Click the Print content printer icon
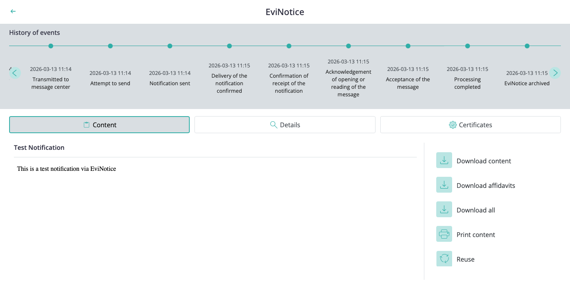570x285 pixels. tap(444, 234)
